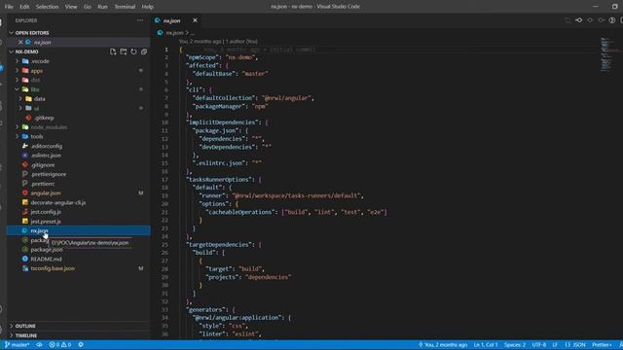
Task: Open the View menu
Action: coord(71,7)
